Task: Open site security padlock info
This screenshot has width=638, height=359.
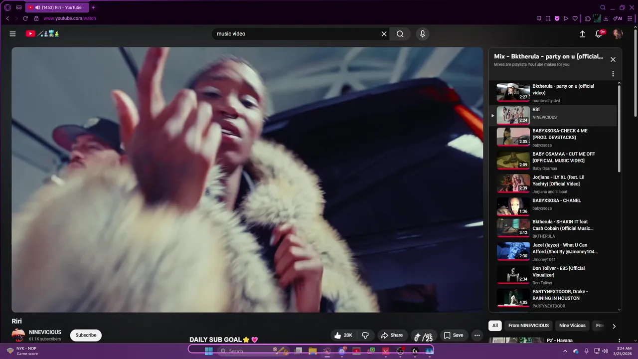Action: [36, 18]
